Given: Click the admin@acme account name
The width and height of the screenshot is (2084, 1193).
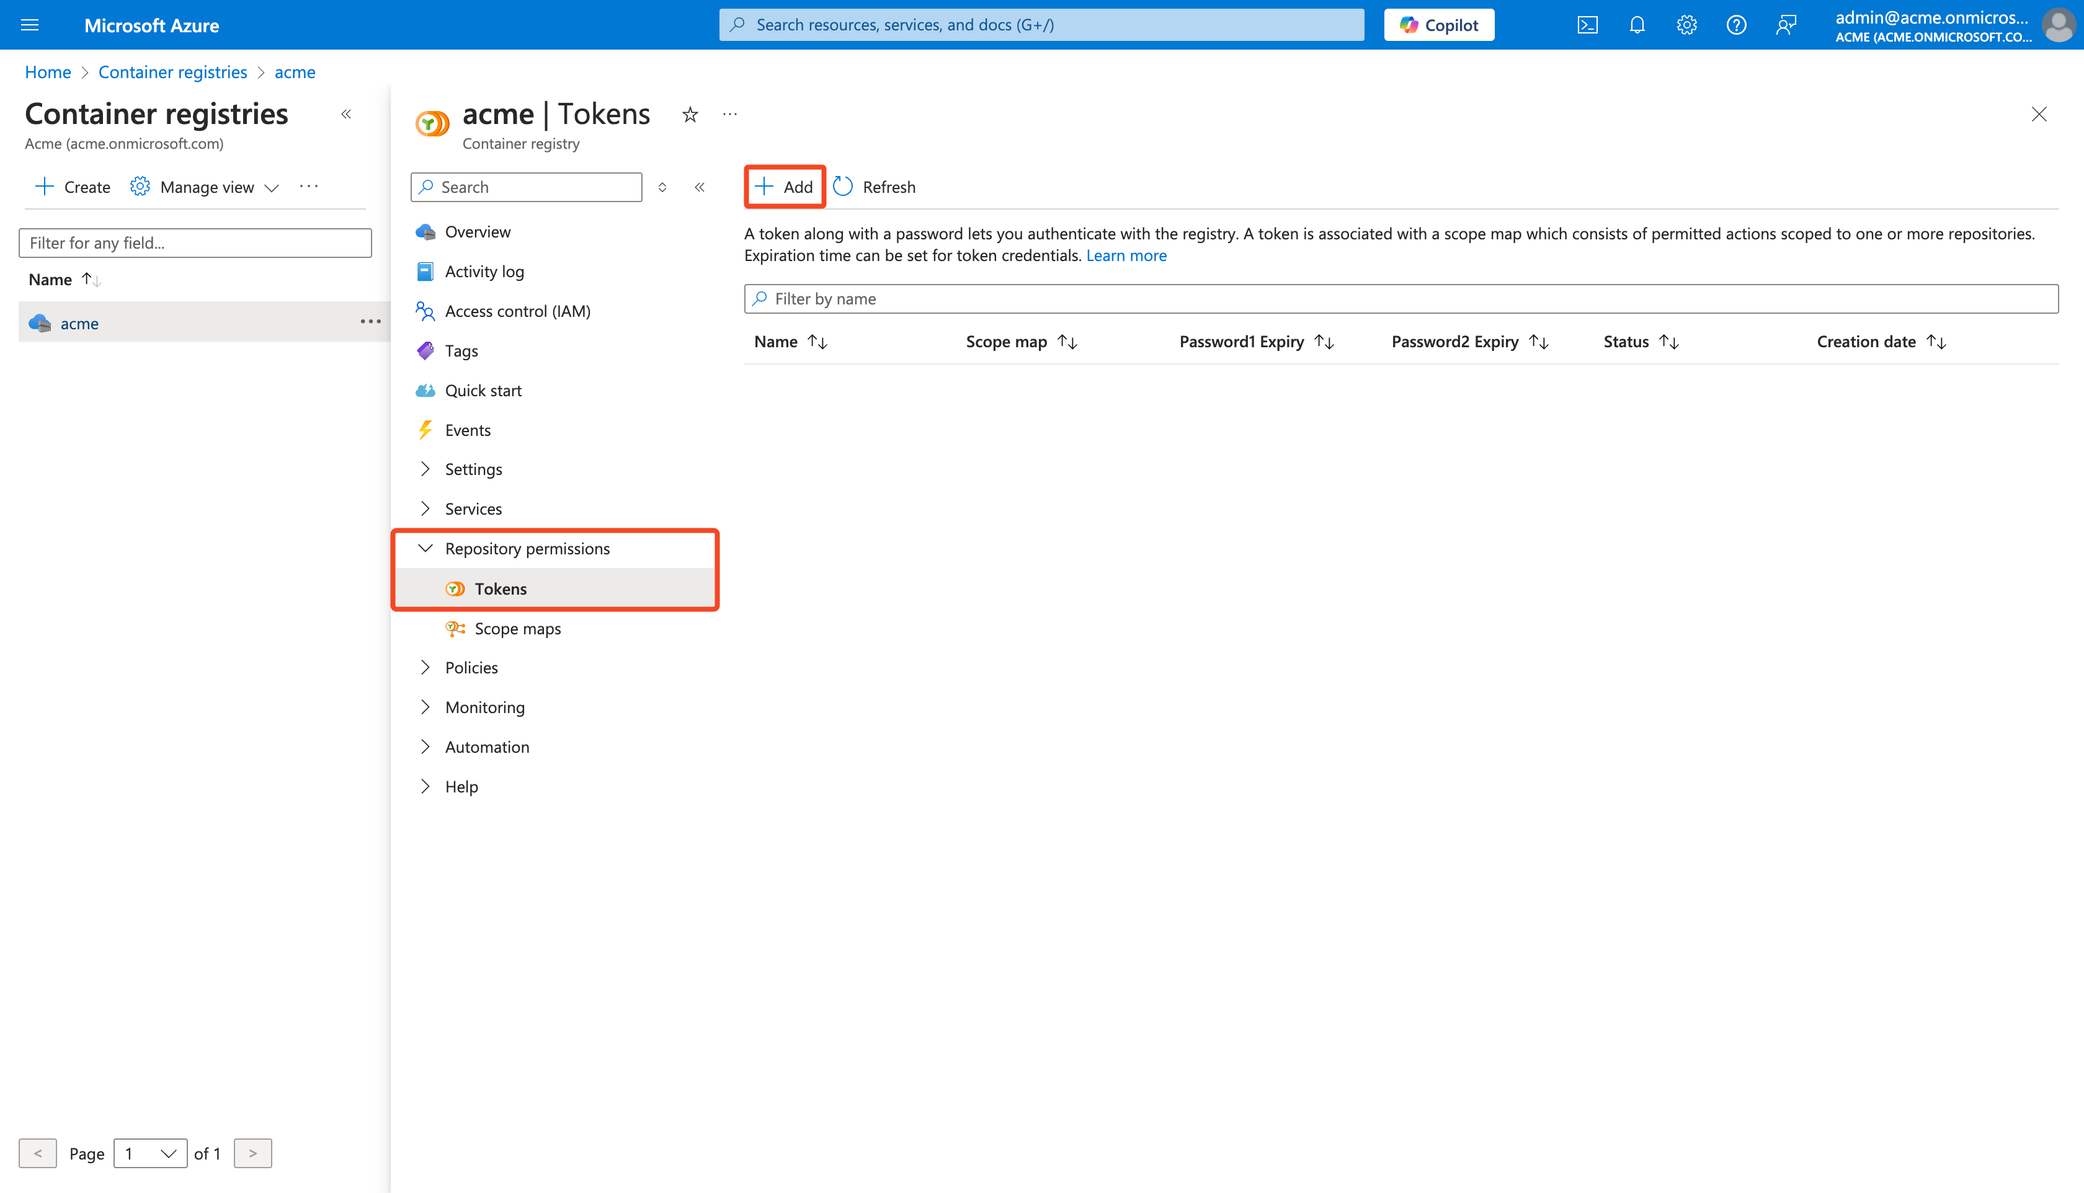Looking at the screenshot, I should coord(1931,17).
